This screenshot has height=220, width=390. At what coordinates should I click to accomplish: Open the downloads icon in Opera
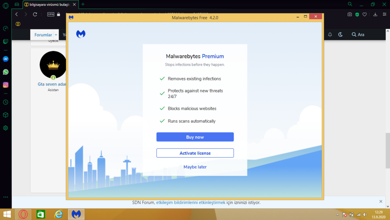375,14
